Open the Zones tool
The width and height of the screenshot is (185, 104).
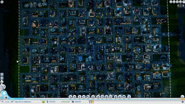[x=75, y=97]
